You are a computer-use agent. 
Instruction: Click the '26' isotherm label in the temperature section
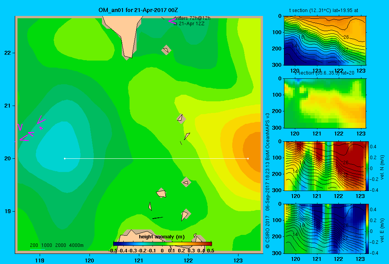pos(346,37)
